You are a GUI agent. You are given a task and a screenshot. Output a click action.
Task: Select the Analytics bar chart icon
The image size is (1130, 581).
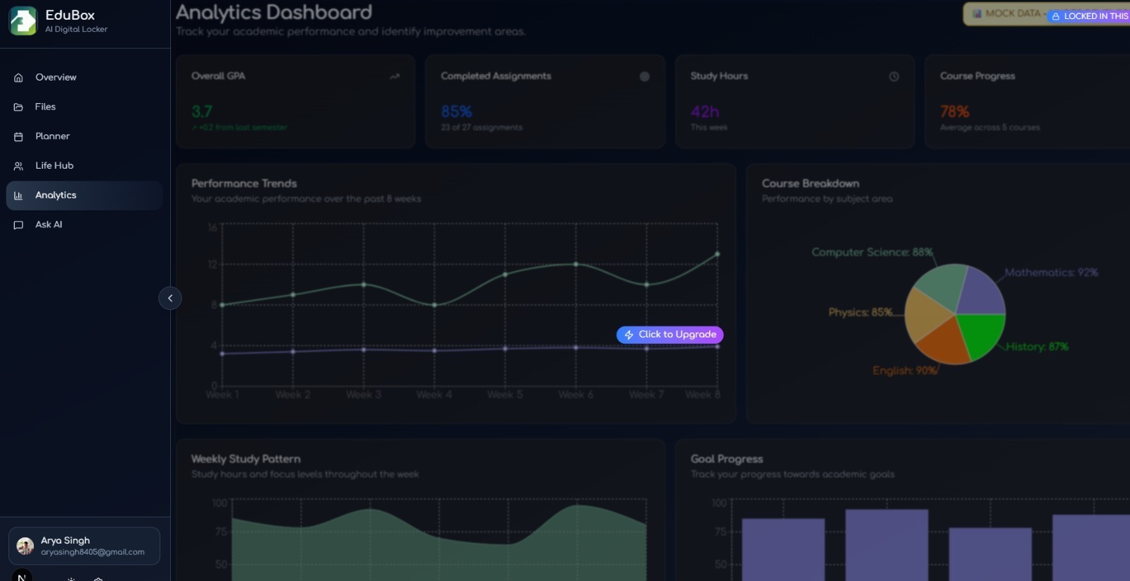[18, 196]
